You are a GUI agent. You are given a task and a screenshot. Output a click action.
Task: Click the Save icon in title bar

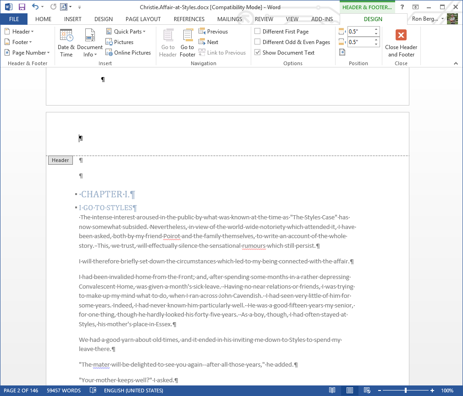click(22, 7)
